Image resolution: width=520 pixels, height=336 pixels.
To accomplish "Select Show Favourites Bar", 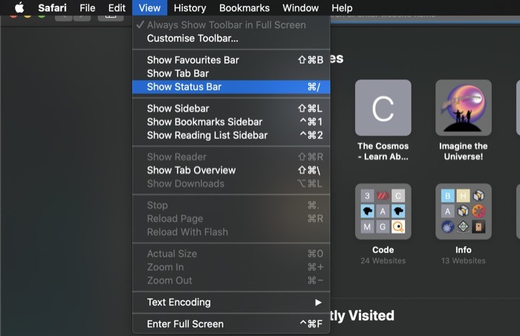I will (x=231, y=60).
